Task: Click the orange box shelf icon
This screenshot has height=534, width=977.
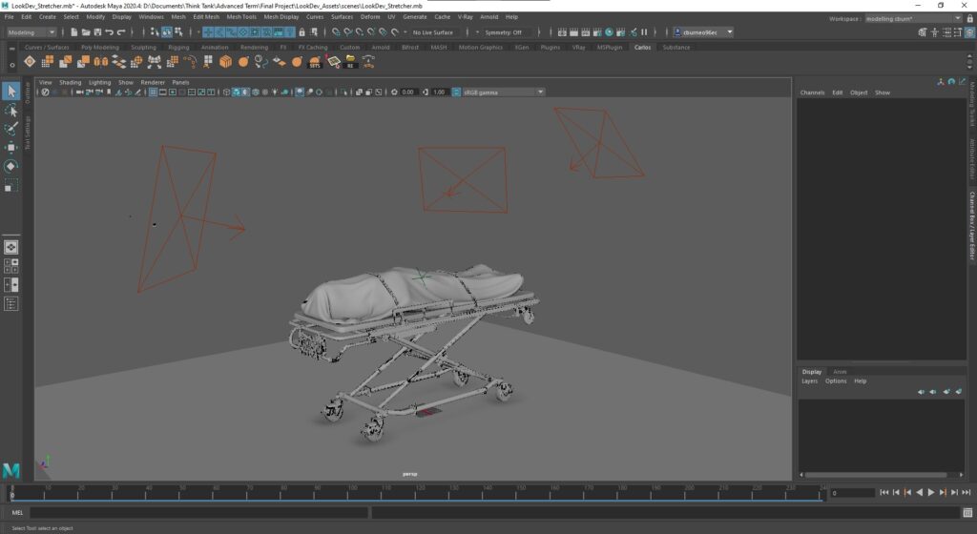Action: [225, 62]
